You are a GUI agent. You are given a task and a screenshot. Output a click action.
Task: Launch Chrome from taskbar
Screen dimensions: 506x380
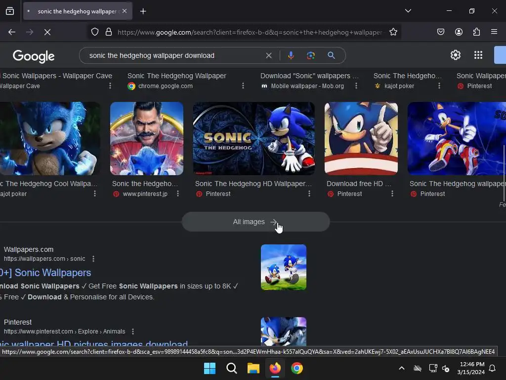pyautogui.click(x=297, y=368)
